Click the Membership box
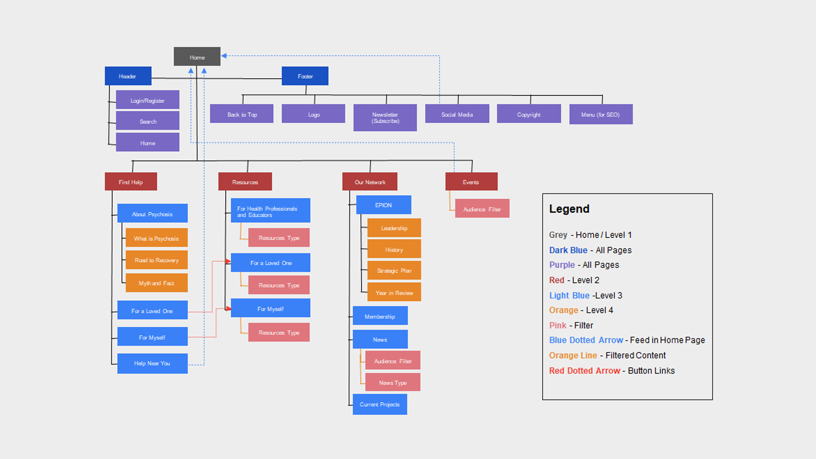 (380, 316)
